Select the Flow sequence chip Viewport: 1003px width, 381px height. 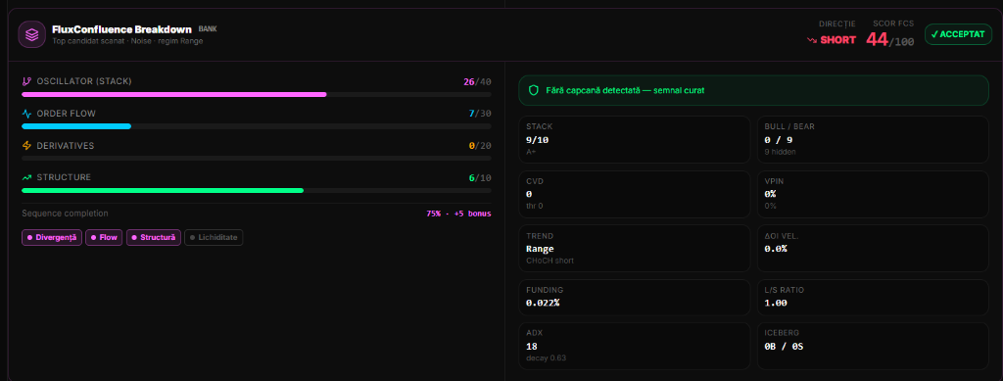tap(104, 238)
